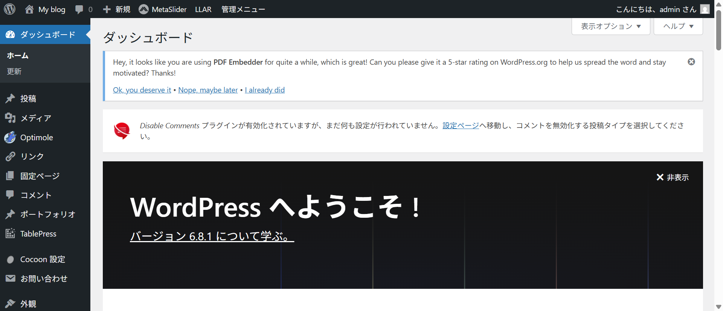Click the TablePress sidebar icon
This screenshot has height=311, width=723.
(10, 234)
